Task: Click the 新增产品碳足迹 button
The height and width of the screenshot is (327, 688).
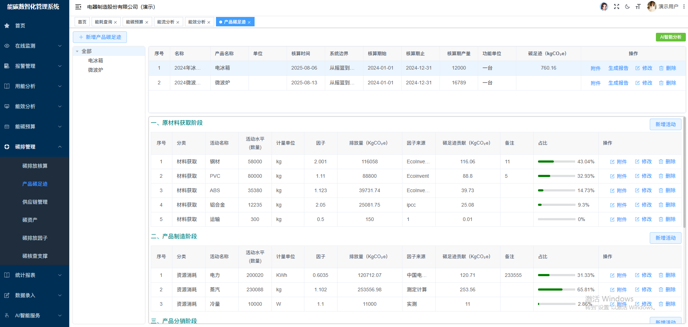Action: click(x=100, y=37)
